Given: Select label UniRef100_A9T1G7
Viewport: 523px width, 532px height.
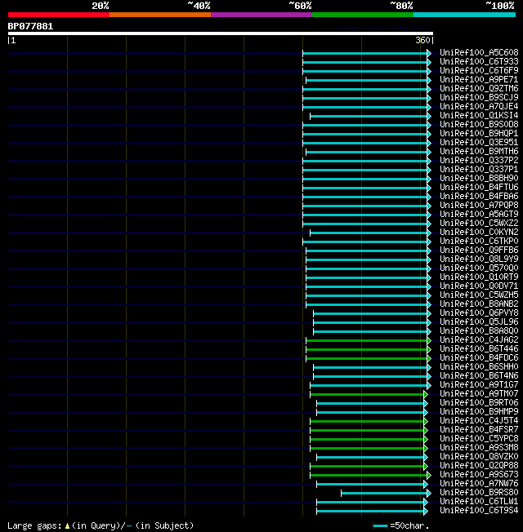Looking at the screenshot, I should coord(479,385).
